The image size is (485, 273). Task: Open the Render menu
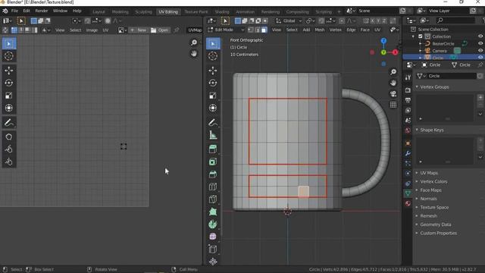pos(42,11)
